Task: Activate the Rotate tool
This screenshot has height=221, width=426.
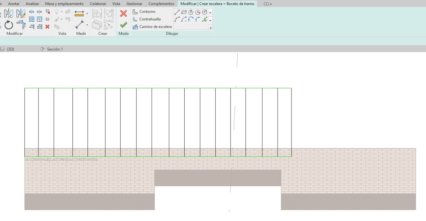Action: pyautogui.click(x=9, y=25)
